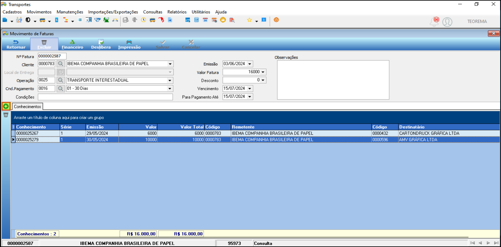Screen dimensions: 501x247
Task: Click the user profile avatar icon
Action: coord(447,22)
